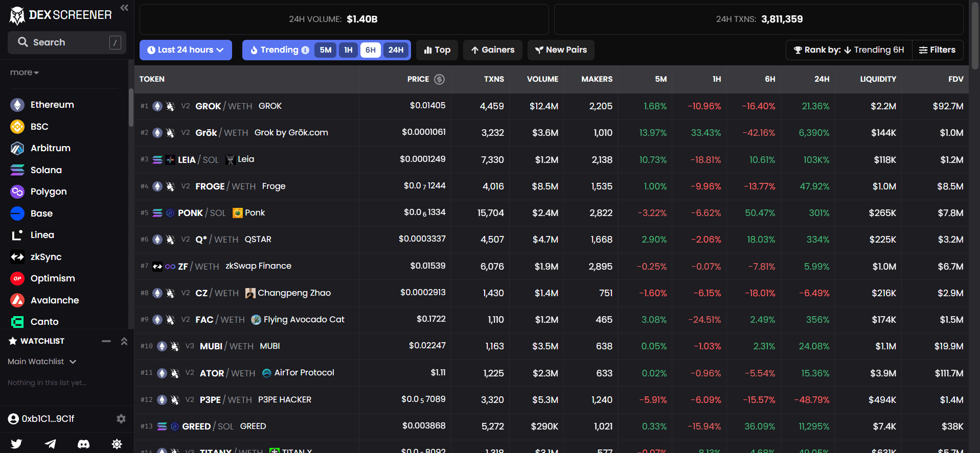Click the CZ Changpeng Zhao token logo
980x453 pixels.
click(250, 293)
